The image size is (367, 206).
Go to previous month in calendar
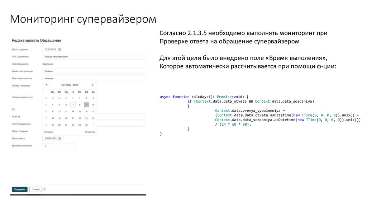(x=46, y=85)
